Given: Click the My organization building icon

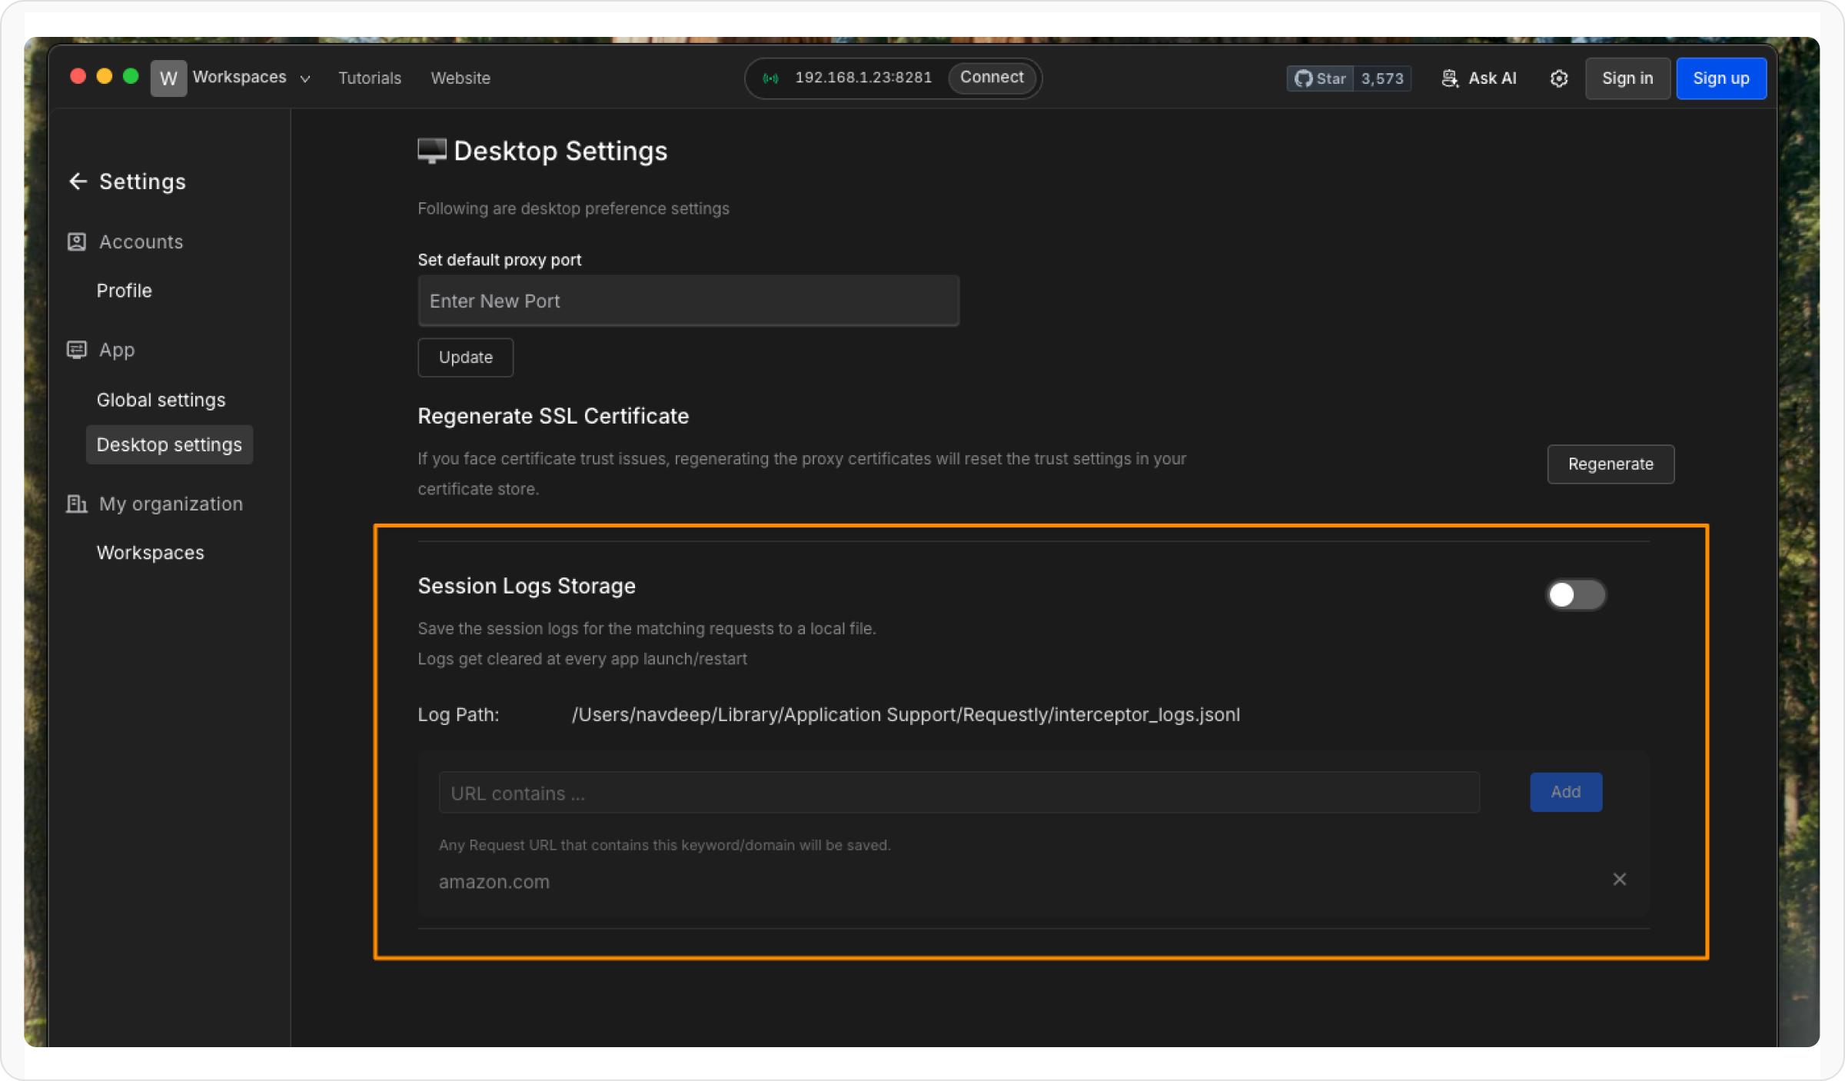Looking at the screenshot, I should [77, 504].
